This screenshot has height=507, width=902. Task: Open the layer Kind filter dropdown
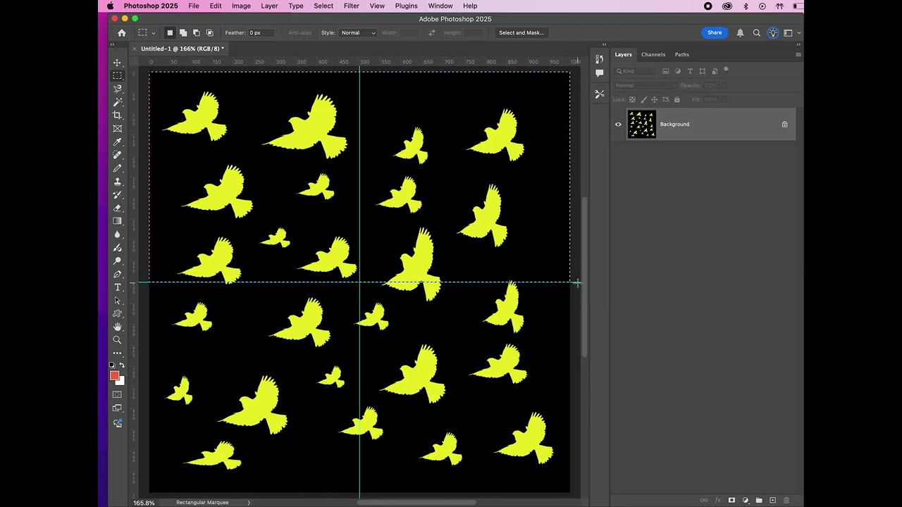coord(636,71)
